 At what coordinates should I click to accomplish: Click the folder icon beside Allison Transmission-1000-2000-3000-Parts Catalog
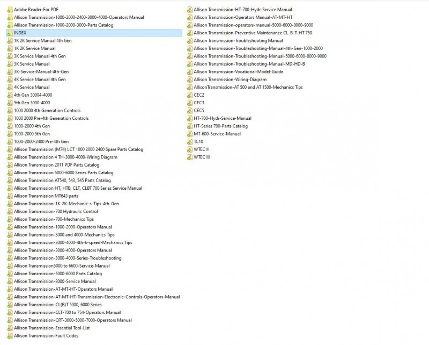point(10,25)
